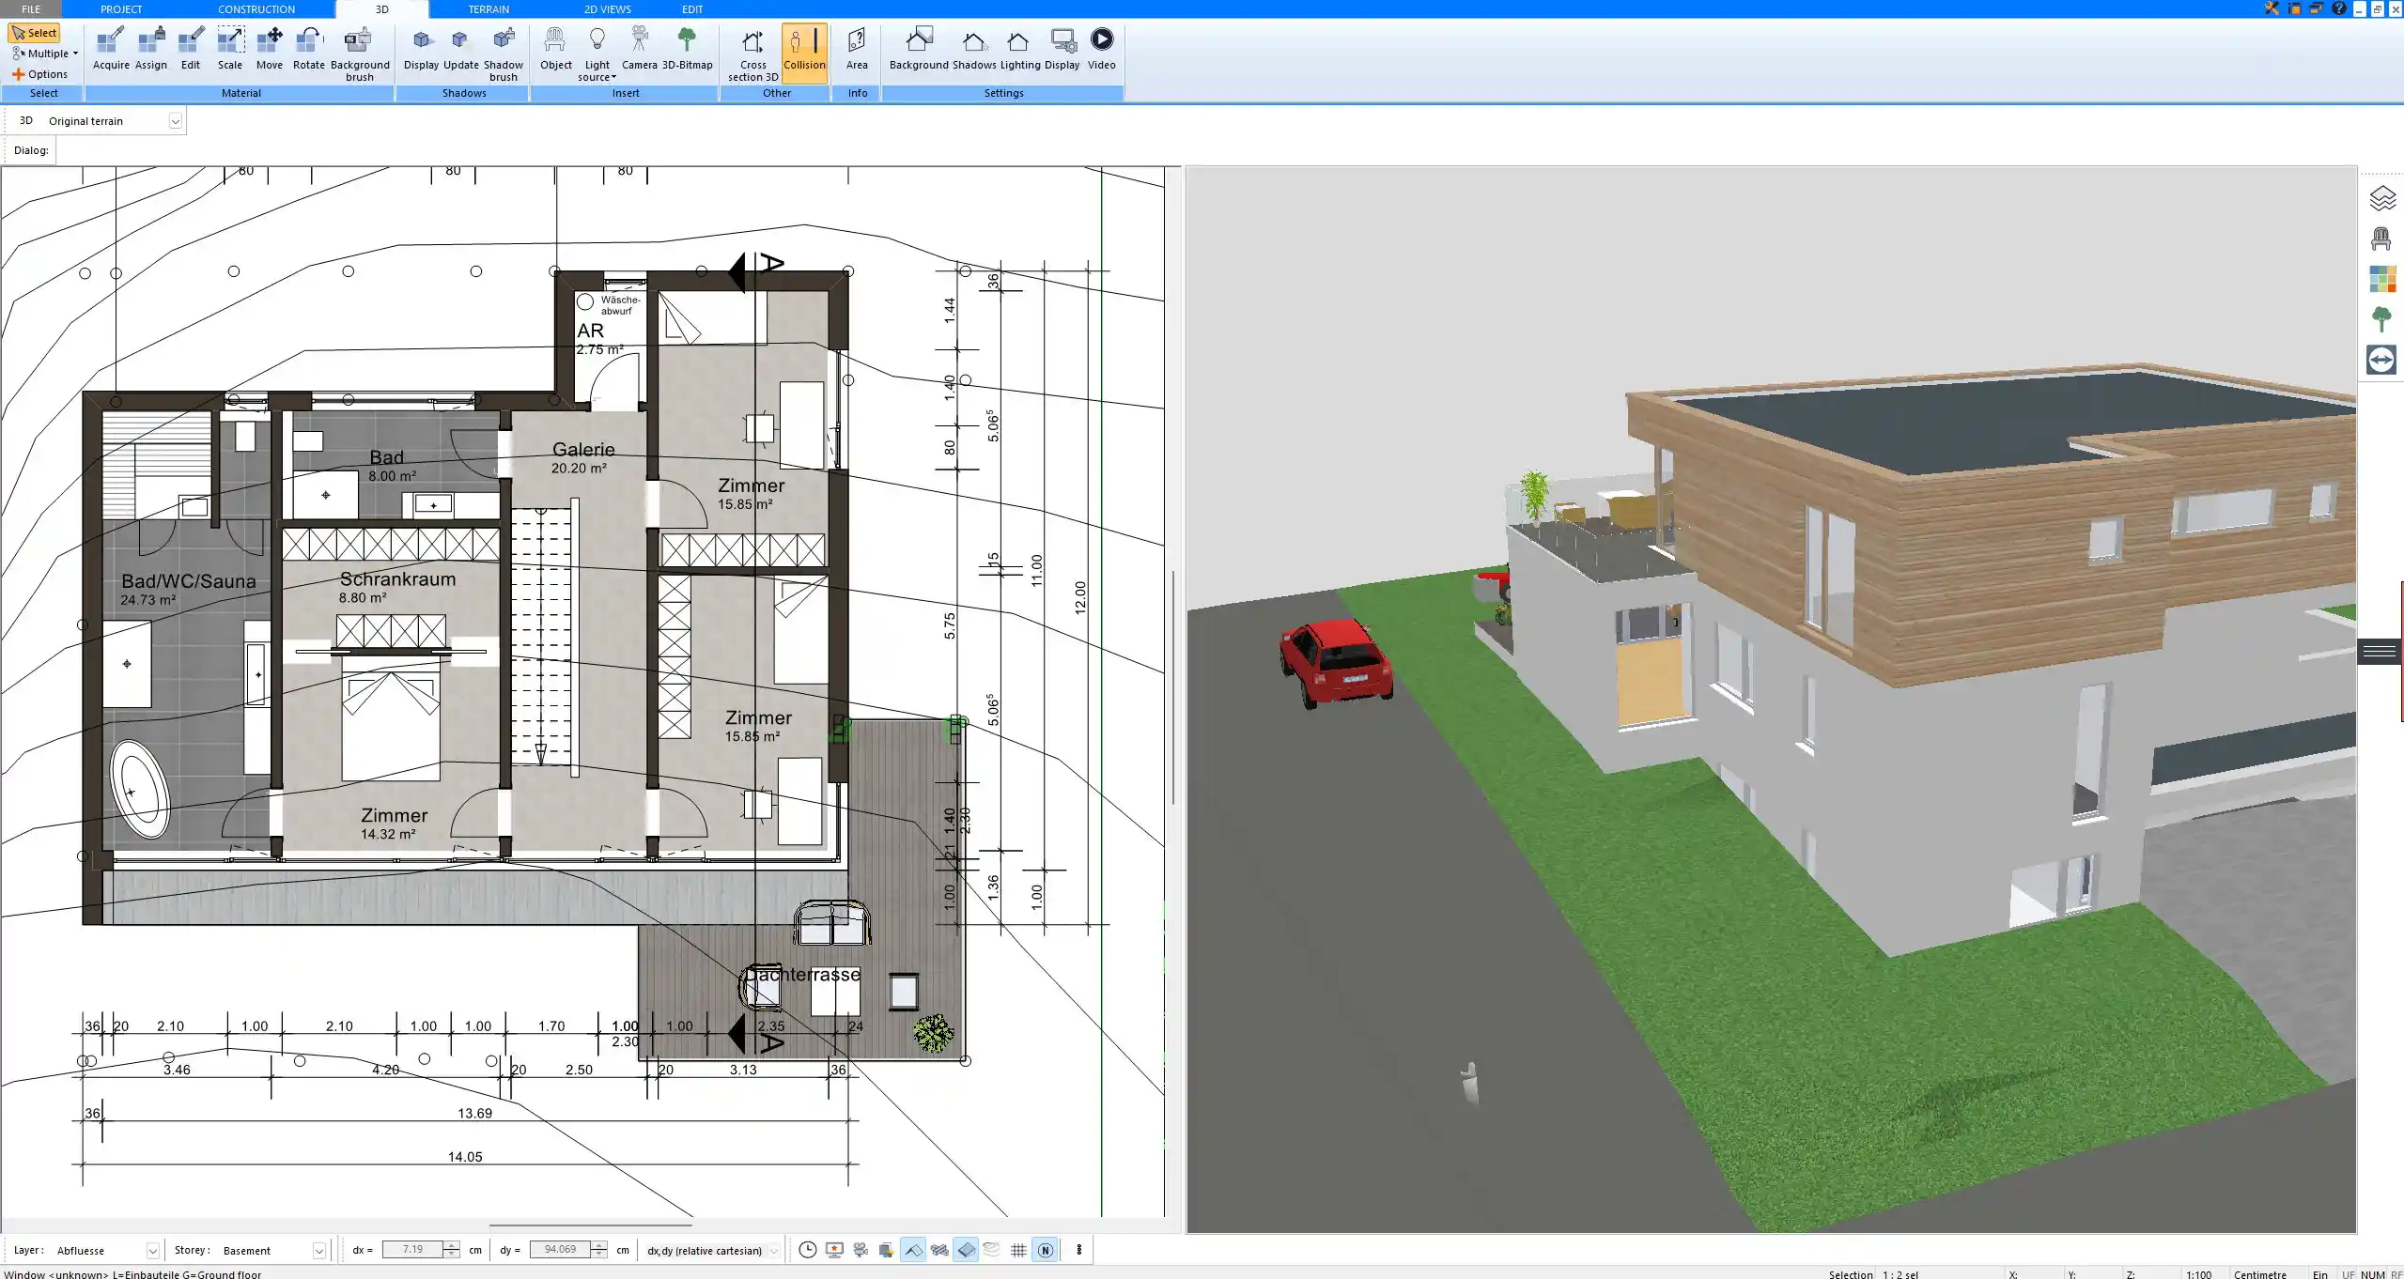
Task: Open the relative cartesian coordinate dropdown
Action: click(773, 1251)
